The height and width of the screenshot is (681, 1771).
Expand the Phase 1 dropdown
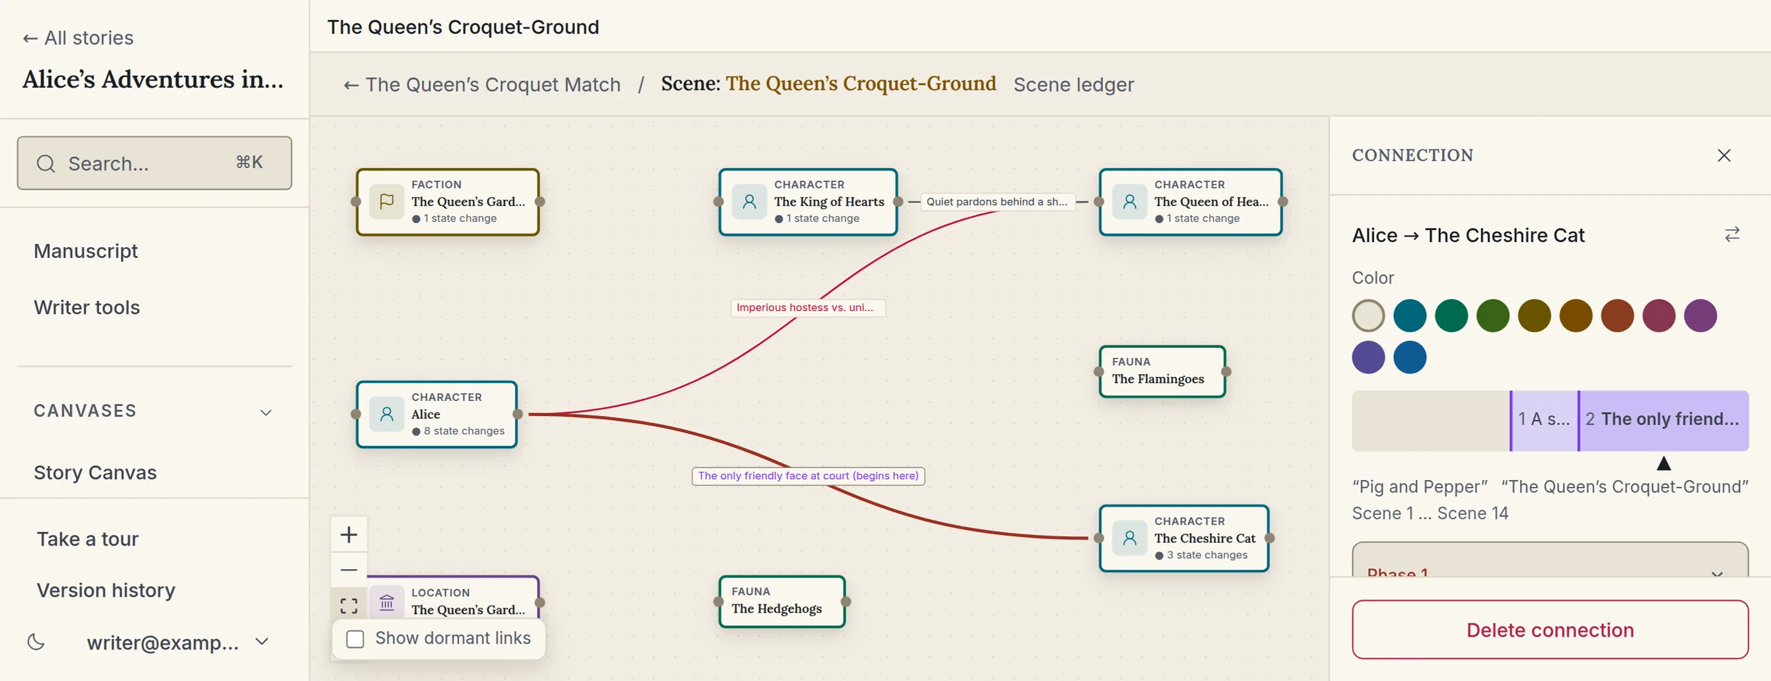pos(1550,561)
